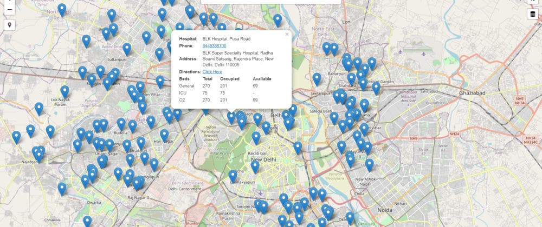Click the marker above Rakab Ganj
Screen dimensions: 542x227
pyautogui.click(x=256, y=138)
